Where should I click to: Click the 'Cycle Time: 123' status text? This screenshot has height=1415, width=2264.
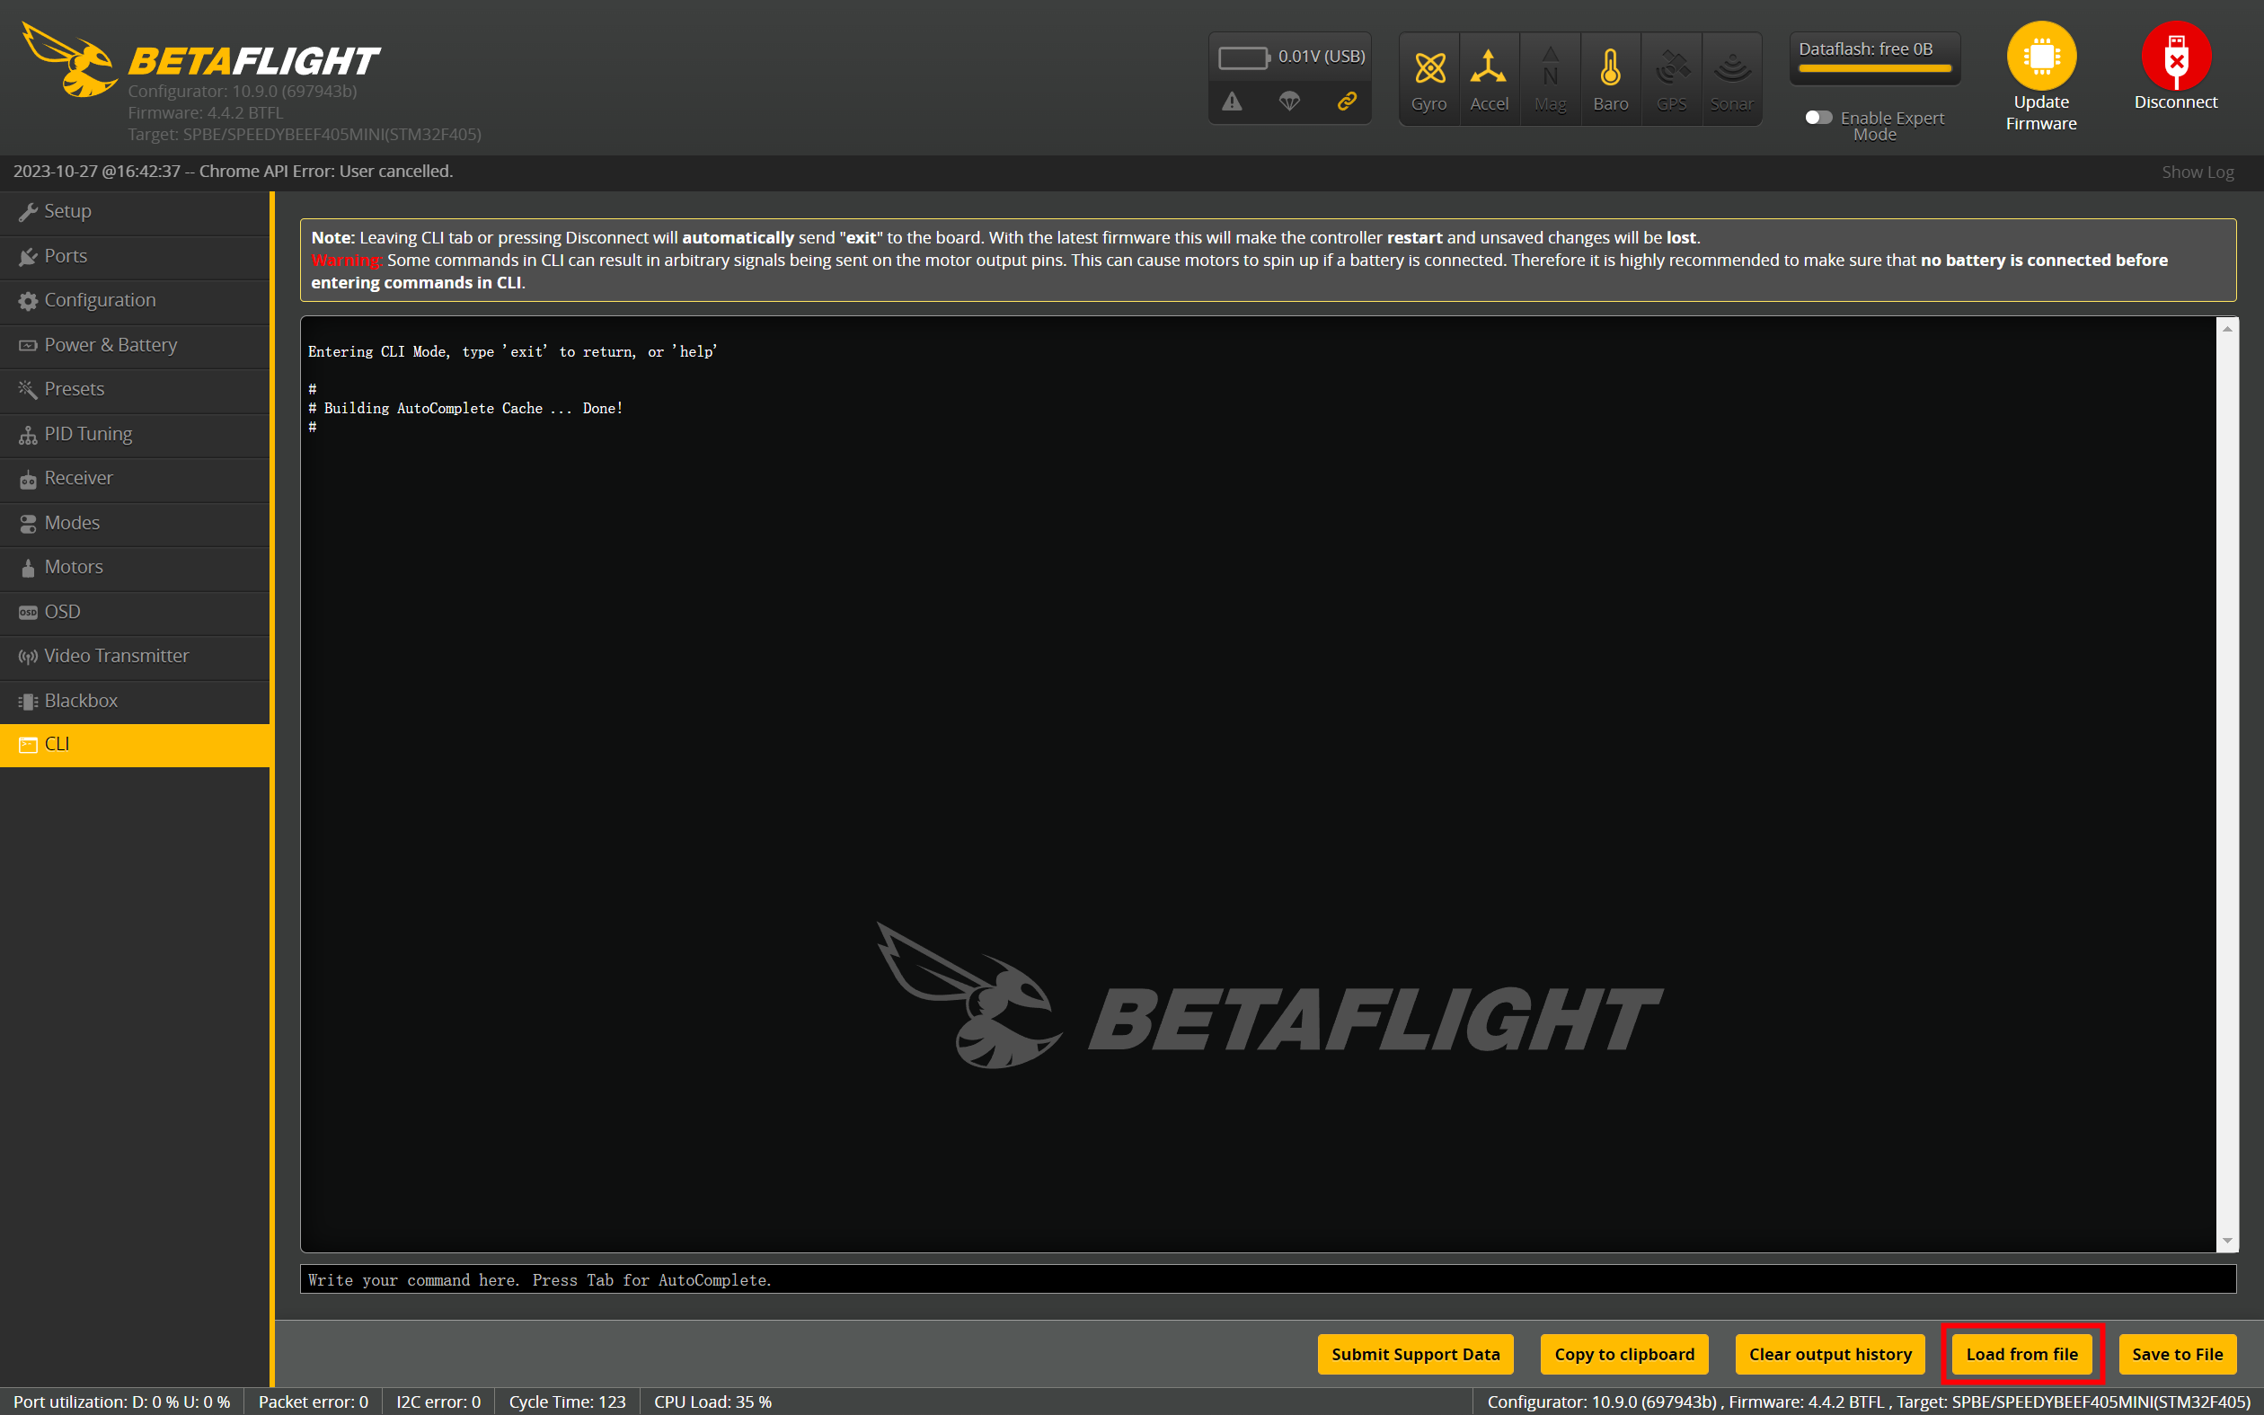coord(567,1402)
